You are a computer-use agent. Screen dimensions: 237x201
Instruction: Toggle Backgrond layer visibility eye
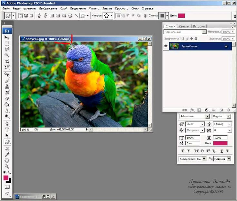(x=166, y=46)
